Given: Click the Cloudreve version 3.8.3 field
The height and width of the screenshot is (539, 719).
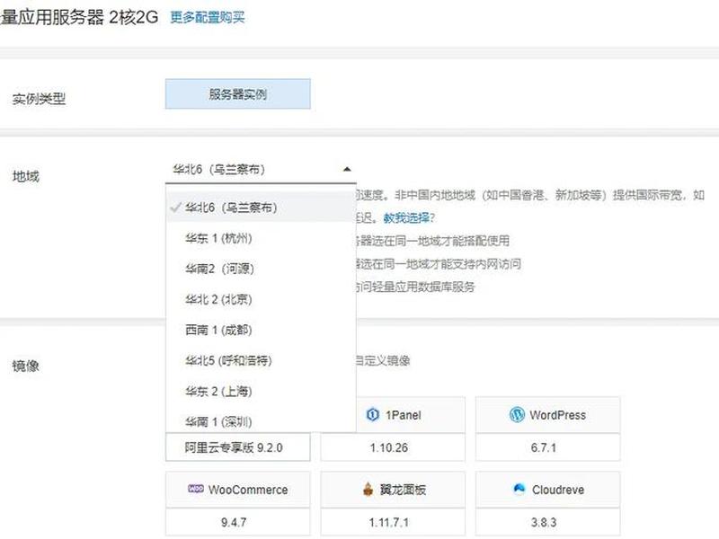Looking at the screenshot, I should (x=547, y=522).
